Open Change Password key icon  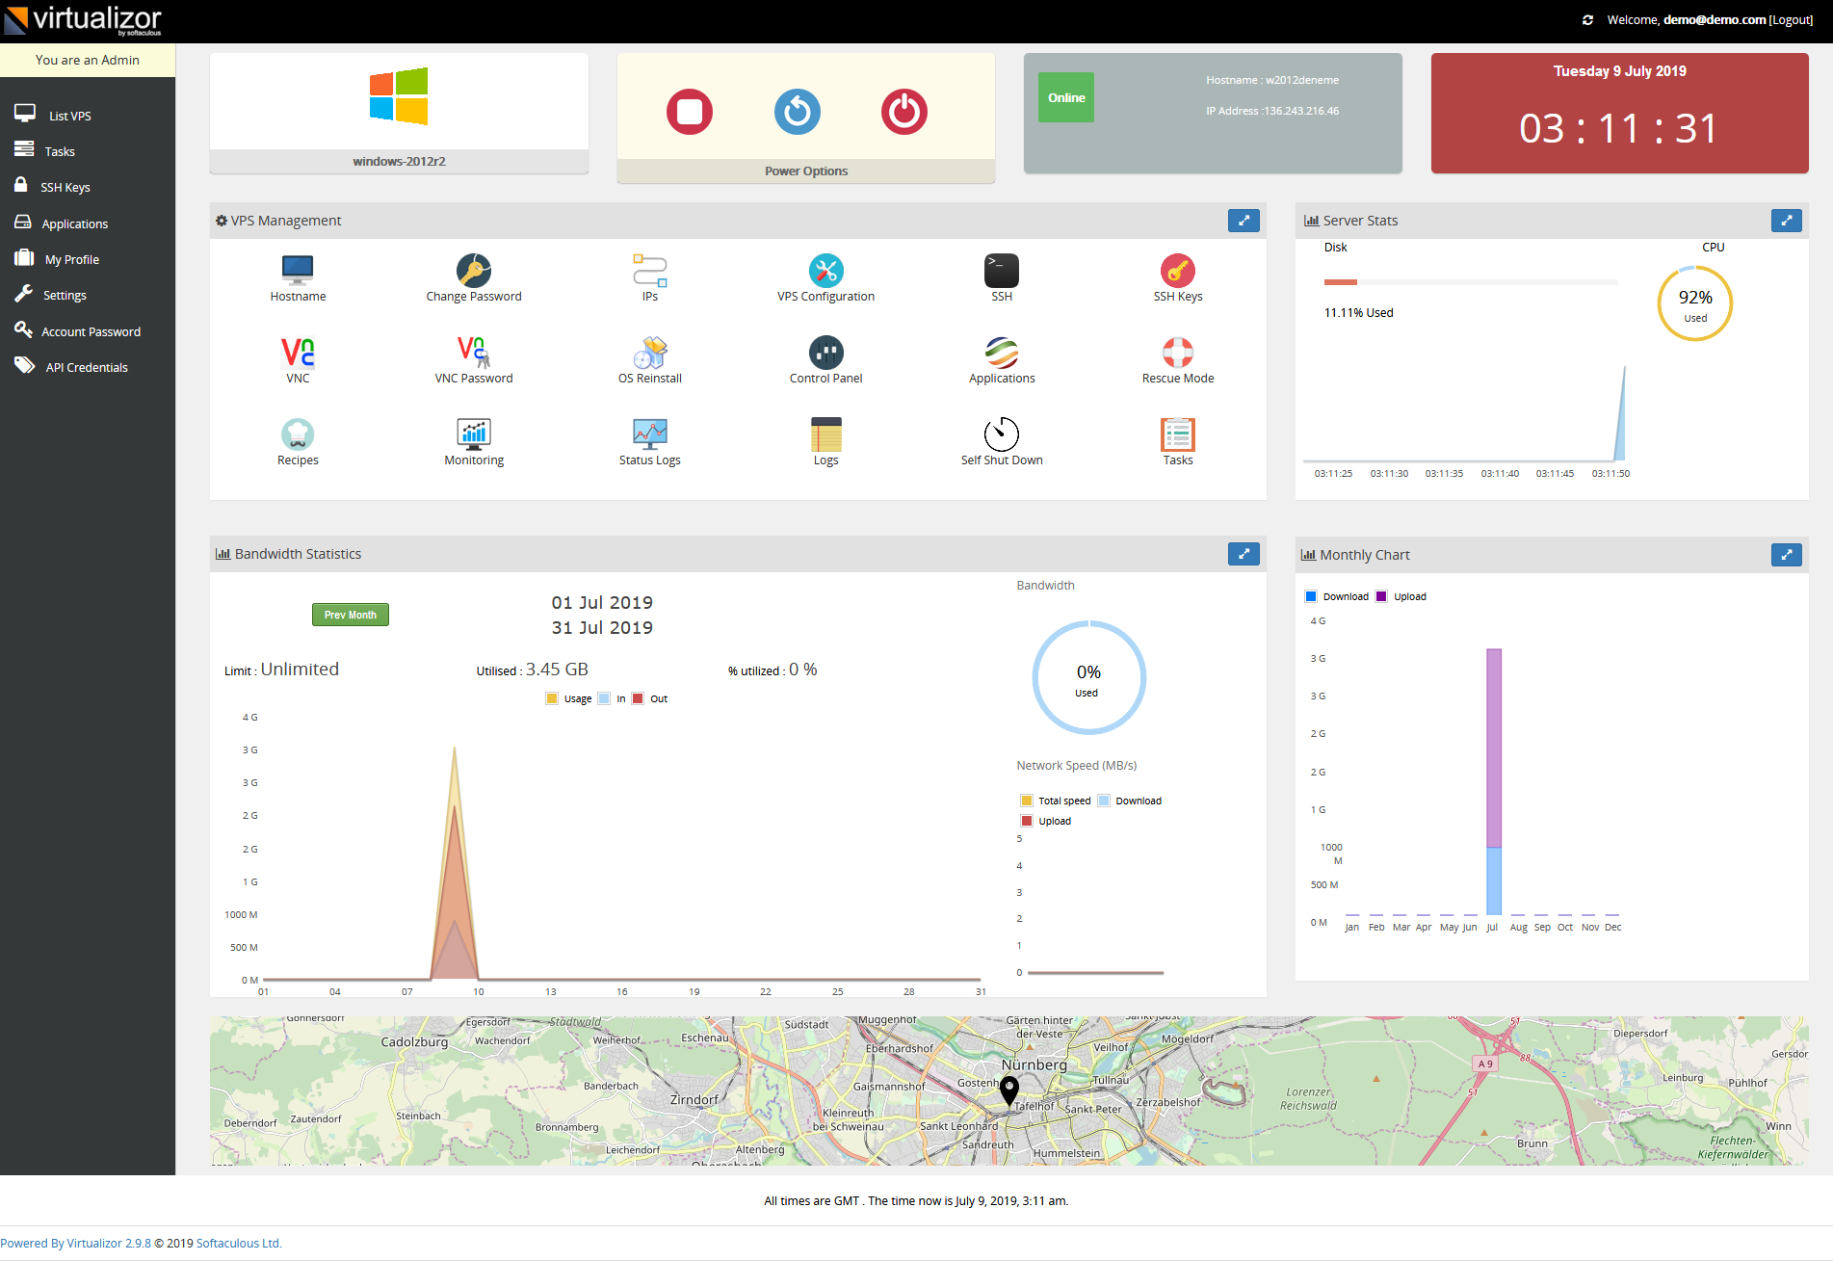[x=474, y=271]
